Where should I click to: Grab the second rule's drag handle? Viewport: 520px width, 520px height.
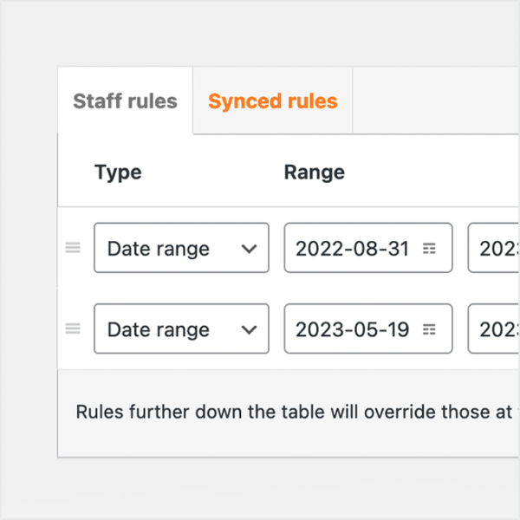click(73, 328)
